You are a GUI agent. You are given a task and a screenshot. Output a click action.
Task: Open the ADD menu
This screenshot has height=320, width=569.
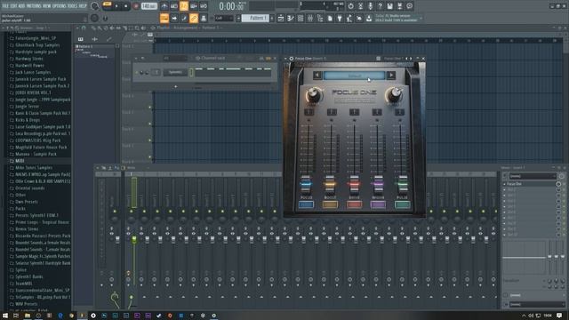(21, 6)
